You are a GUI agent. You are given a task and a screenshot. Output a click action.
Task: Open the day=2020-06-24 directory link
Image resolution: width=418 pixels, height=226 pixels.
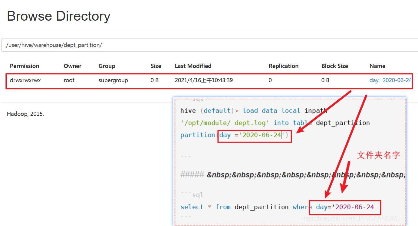click(390, 80)
